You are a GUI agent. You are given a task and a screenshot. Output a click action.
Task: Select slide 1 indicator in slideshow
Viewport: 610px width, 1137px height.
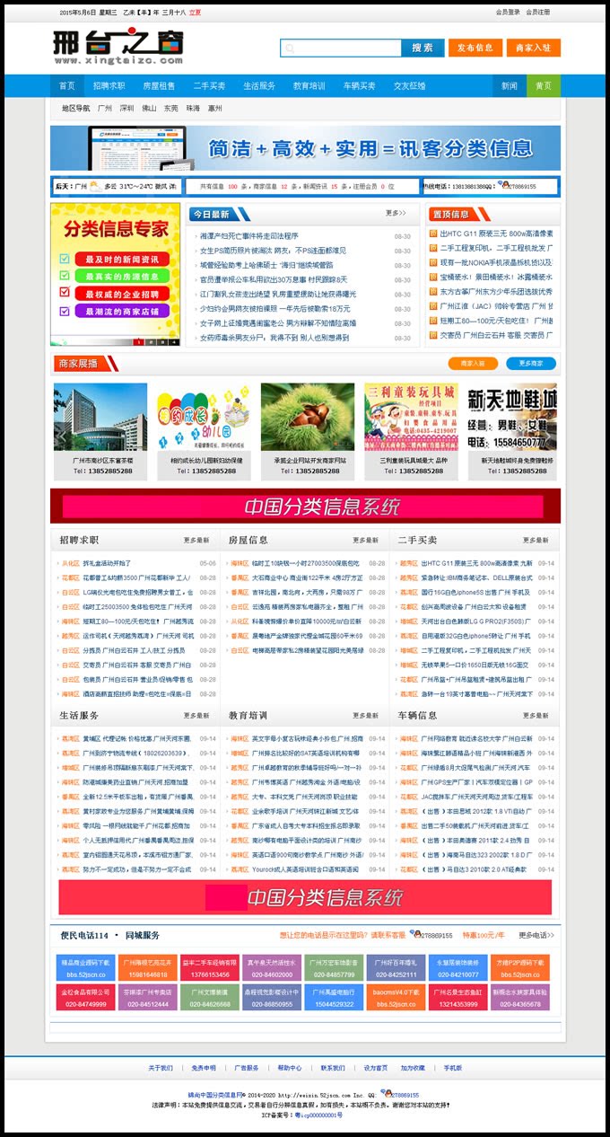tap(139, 341)
